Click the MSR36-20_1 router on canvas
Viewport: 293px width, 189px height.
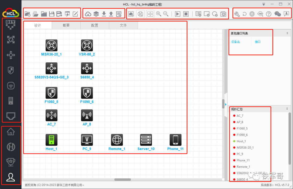click(x=52, y=45)
